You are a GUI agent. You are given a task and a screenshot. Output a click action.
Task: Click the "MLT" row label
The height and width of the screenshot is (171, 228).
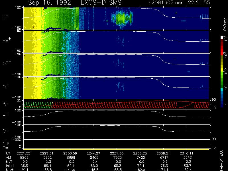(x=9, y=162)
